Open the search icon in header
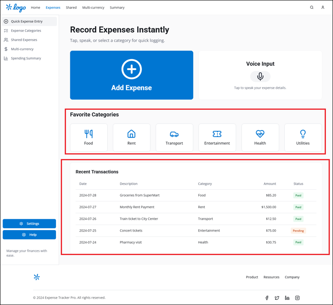This screenshot has width=333, height=305. click(x=311, y=8)
